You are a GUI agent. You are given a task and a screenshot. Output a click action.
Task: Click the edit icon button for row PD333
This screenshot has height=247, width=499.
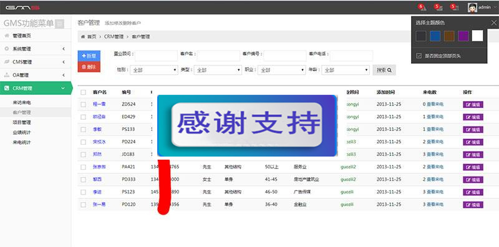click(473, 180)
